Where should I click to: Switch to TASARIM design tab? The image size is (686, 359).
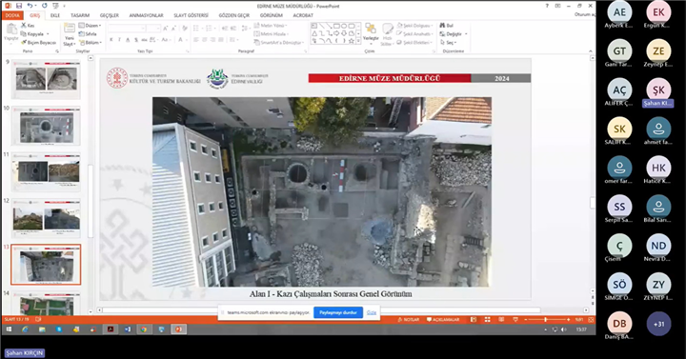click(x=80, y=15)
